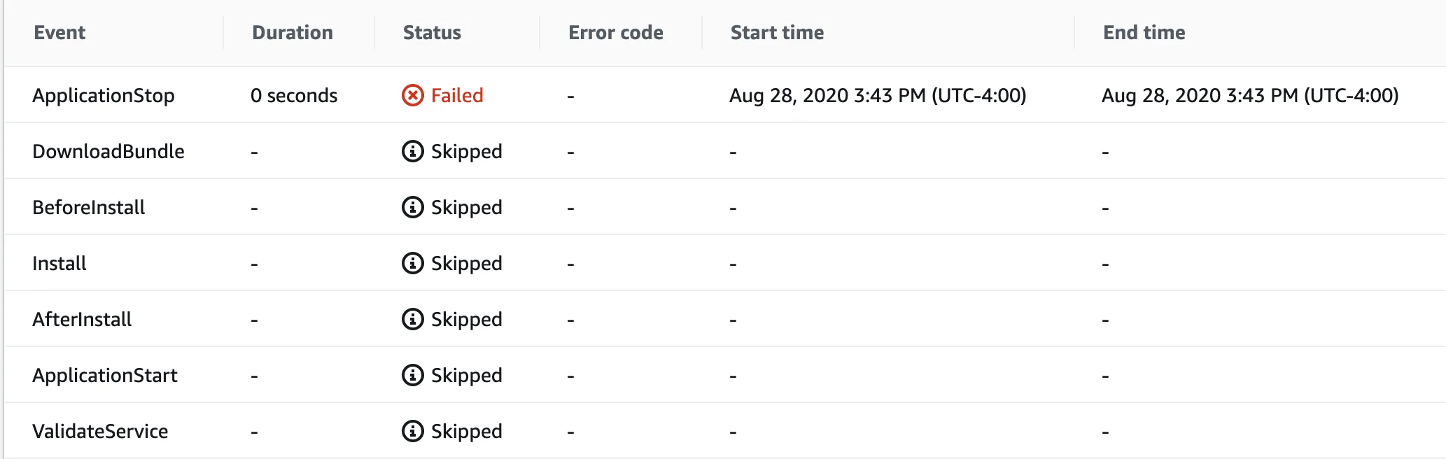The height and width of the screenshot is (459, 1446).
Task: Select the ApplicationStop event name
Action: point(104,96)
